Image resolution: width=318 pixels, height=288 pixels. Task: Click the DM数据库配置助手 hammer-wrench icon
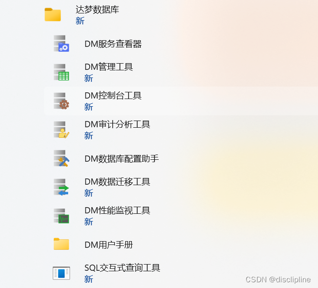coord(61,158)
